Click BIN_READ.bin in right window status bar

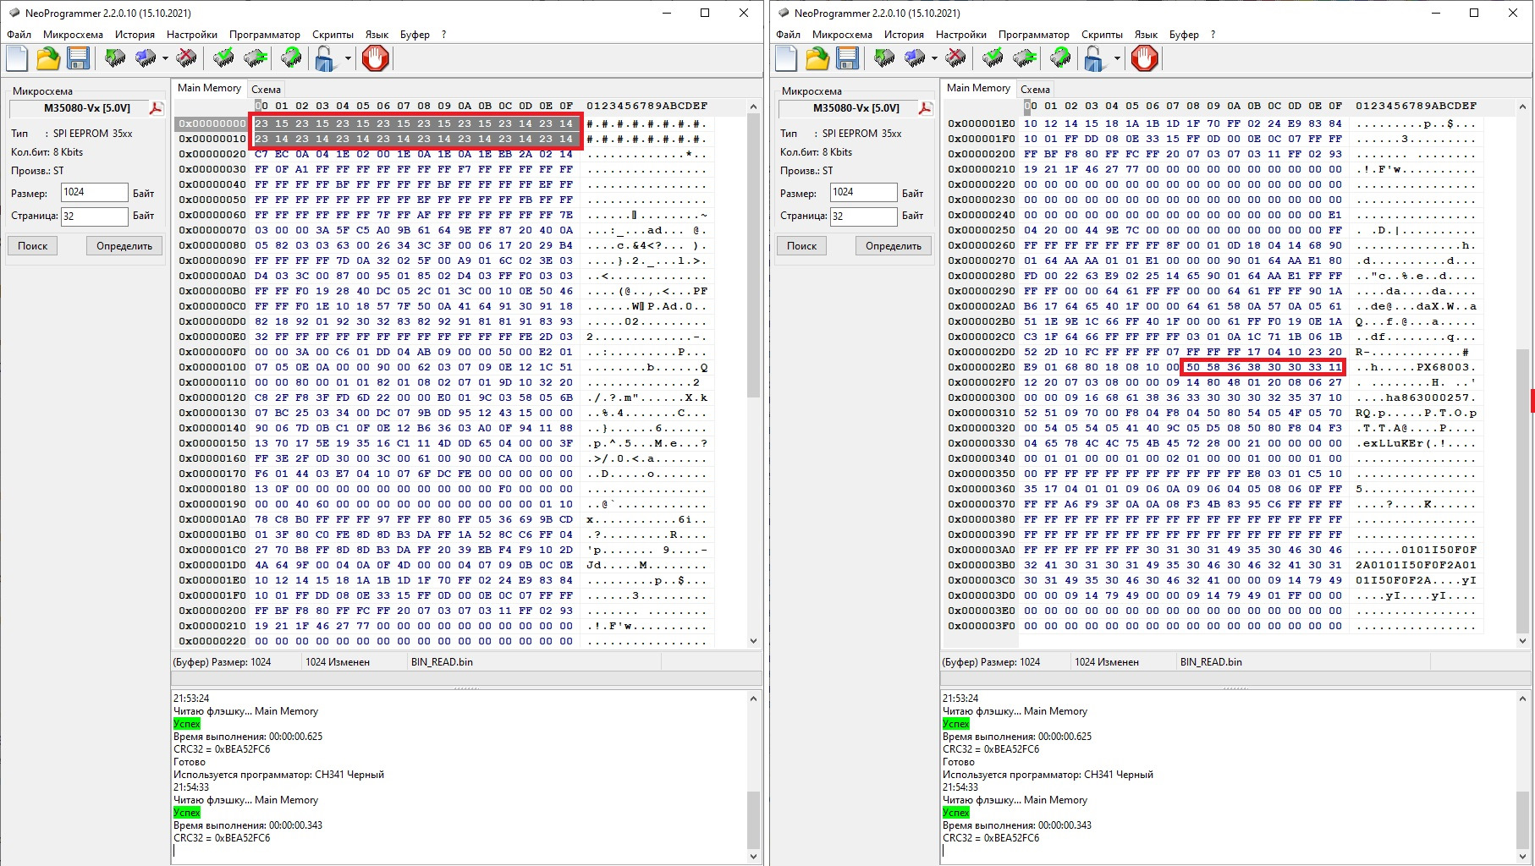coord(1211,662)
